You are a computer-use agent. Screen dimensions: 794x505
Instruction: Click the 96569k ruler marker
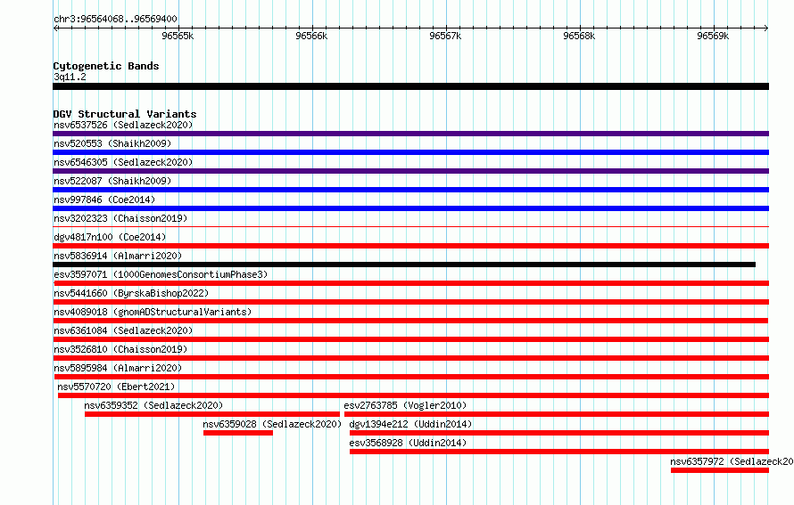click(x=713, y=36)
